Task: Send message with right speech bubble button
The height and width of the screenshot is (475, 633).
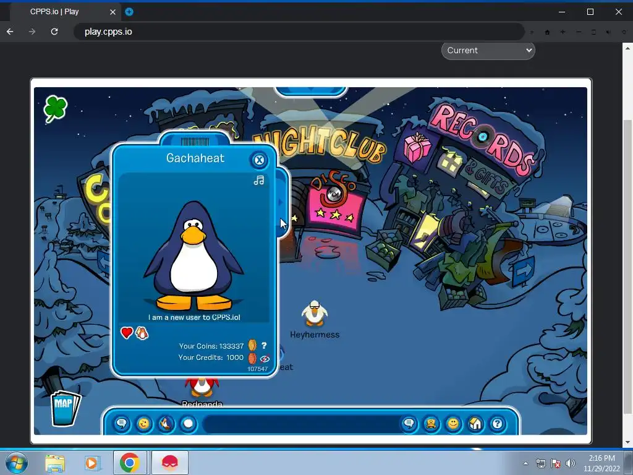Action: click(409, 424)
